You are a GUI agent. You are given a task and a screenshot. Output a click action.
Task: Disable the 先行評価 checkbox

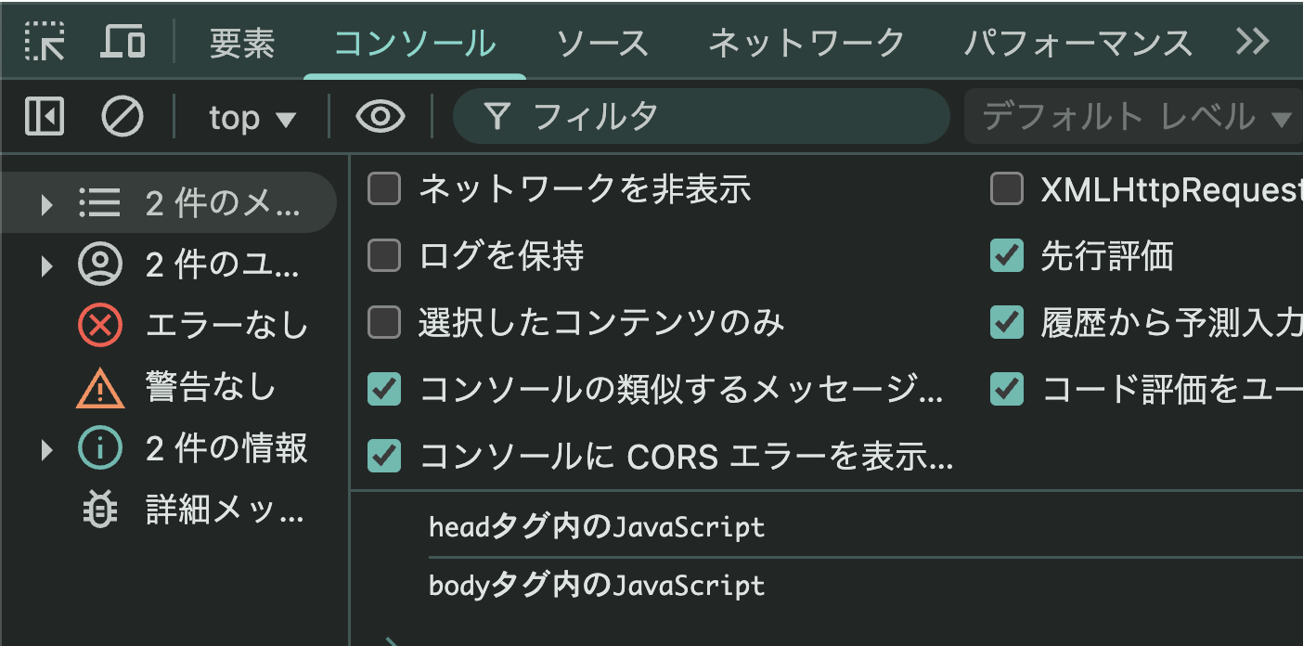(x=1005, y=255)
